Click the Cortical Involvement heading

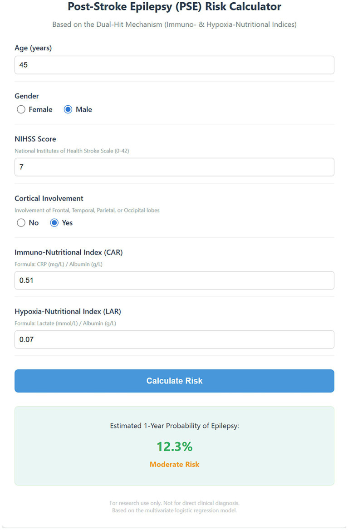49,198
